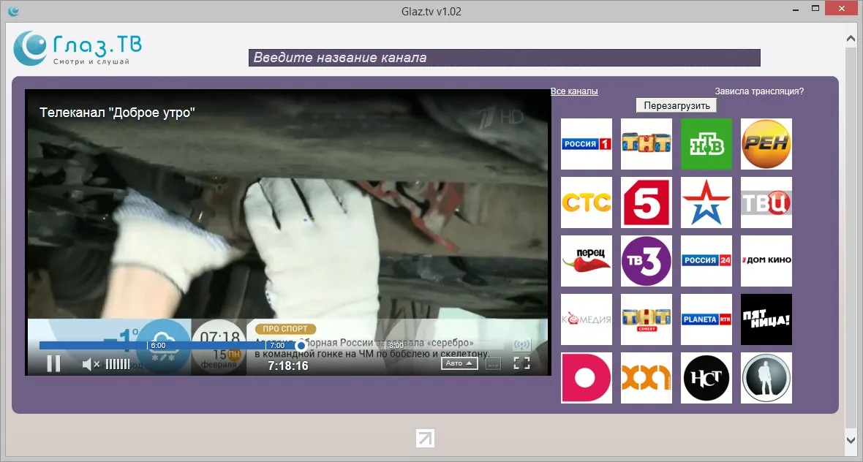
Task: Open the РЕН TV channel
Action: (x=766, y=144)
